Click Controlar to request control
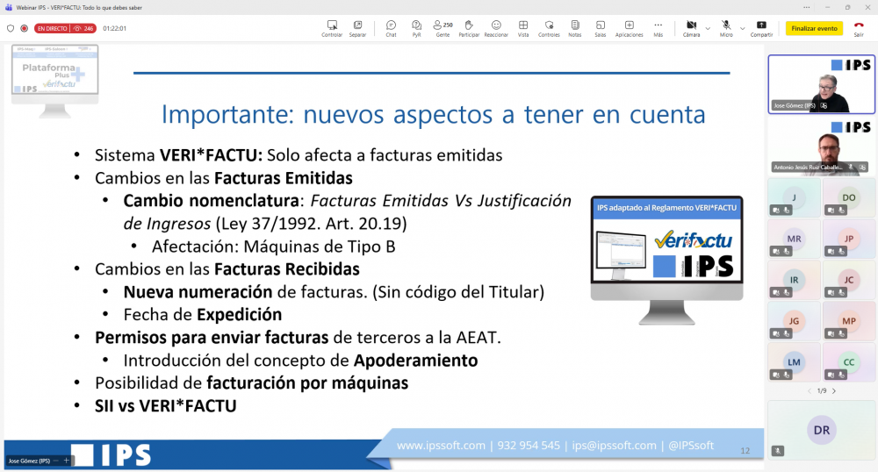This screenshot has height=472, width=878. 332,27
